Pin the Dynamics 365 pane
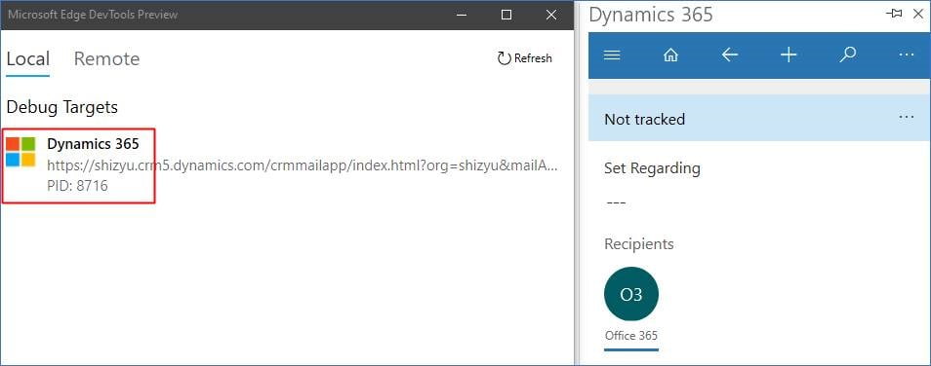Screen dimensions: 931x366 [x=894, y=14]
